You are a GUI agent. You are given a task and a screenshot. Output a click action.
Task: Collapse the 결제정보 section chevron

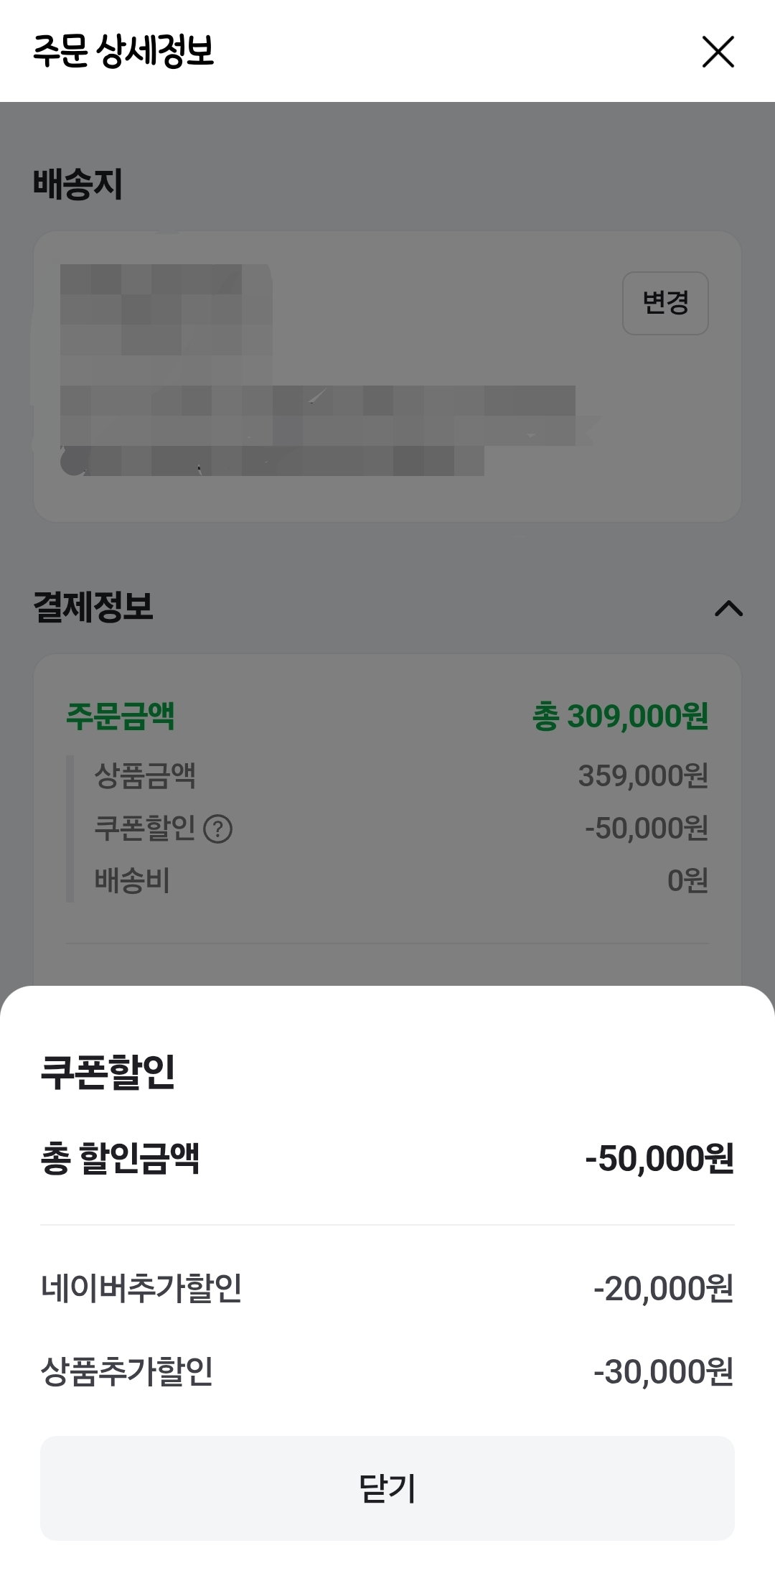728,608
